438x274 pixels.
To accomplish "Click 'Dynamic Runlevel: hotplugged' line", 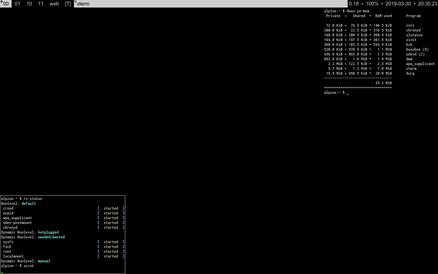I will pyautogui.click(x=30, y=232).
